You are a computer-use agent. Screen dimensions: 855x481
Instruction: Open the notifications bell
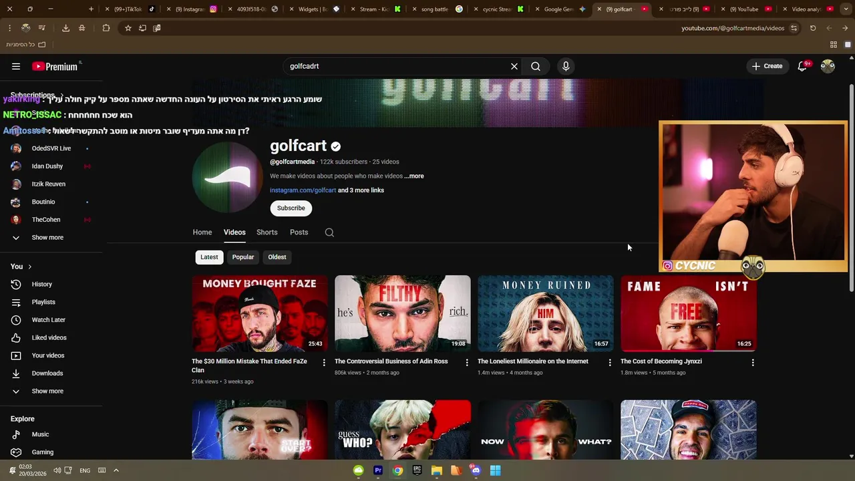click(802, 66)
